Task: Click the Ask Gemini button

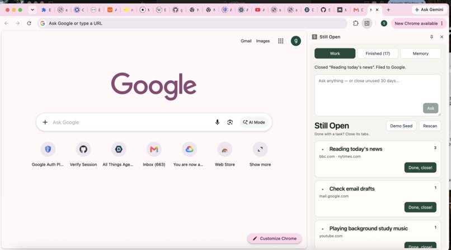Action: (x=429, y=9)
